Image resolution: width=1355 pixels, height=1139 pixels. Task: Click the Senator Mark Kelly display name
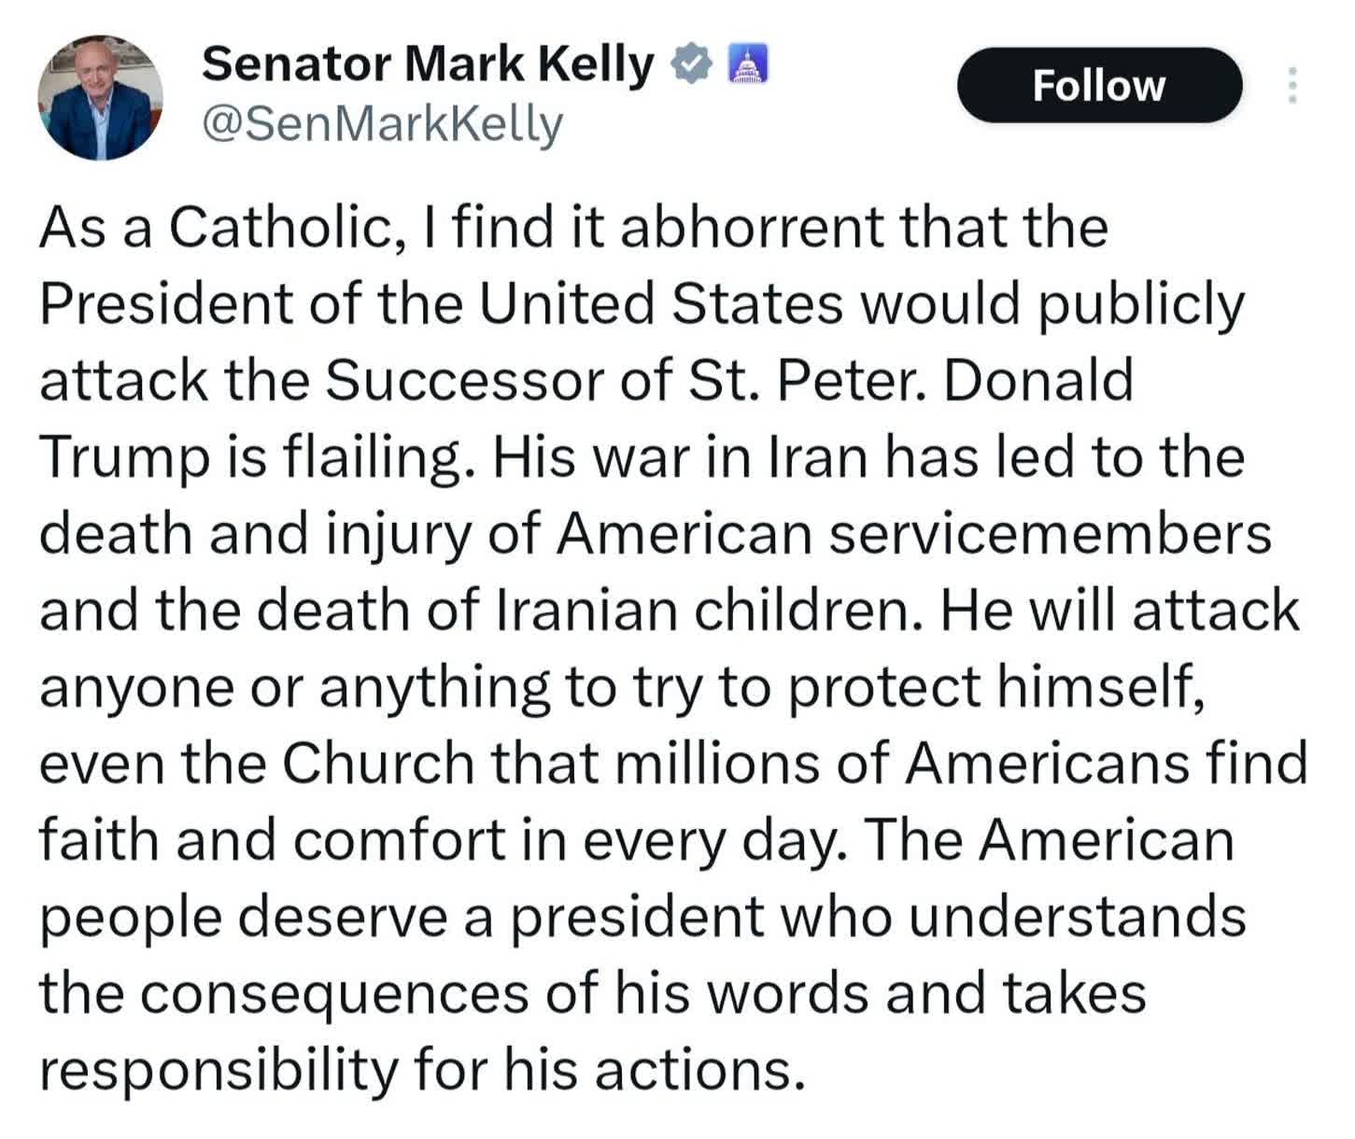[x=427, y=64]
